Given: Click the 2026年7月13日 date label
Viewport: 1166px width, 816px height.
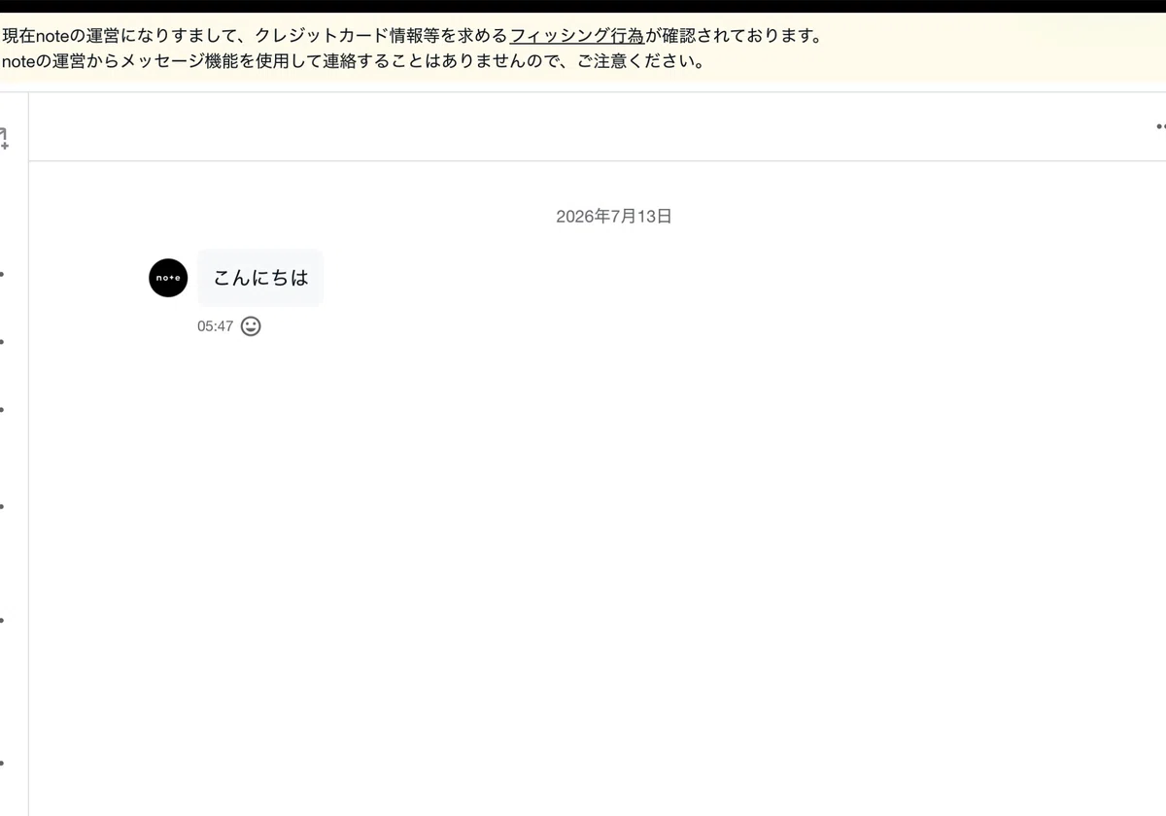Looking at the screenshot, I should pyautogui.click(x=614, y=217).
